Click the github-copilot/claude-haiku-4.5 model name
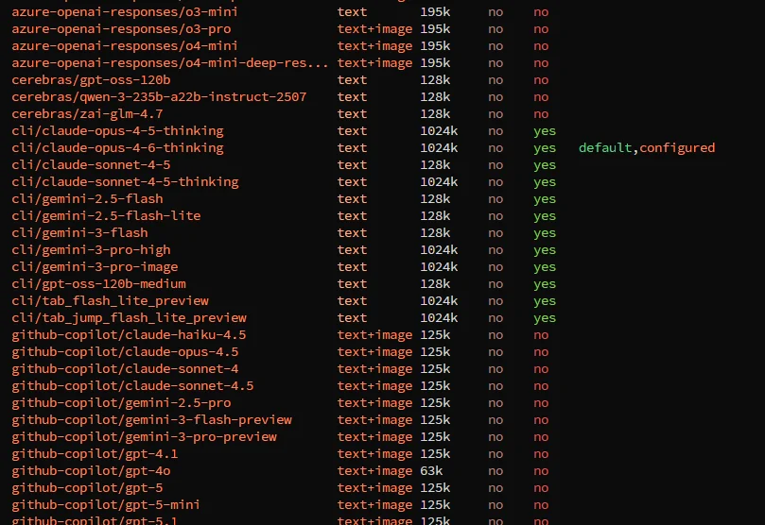Screen dimensions: 765x525 (x=129, y=335)
